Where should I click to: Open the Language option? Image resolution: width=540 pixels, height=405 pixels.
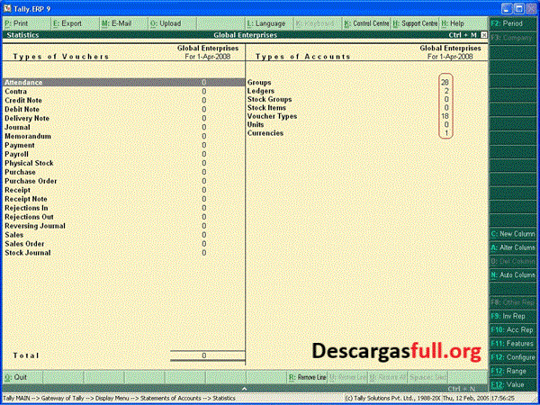(x=269, y=23)
